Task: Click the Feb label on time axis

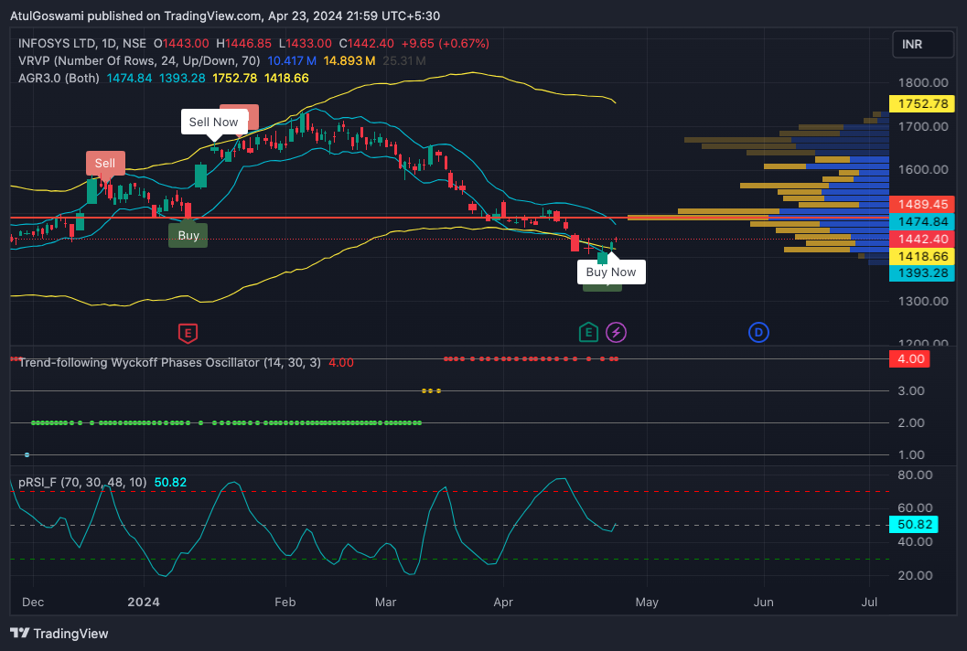Action: (285, 603)
